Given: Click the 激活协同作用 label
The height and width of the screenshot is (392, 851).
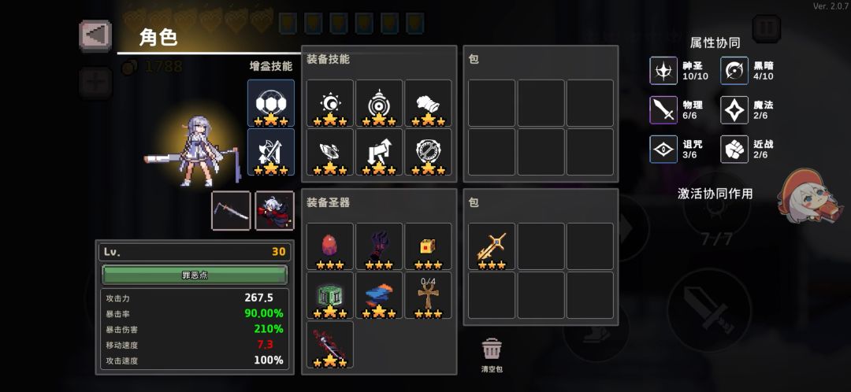Looking at the screenshot, I should [x=715, y=194].
